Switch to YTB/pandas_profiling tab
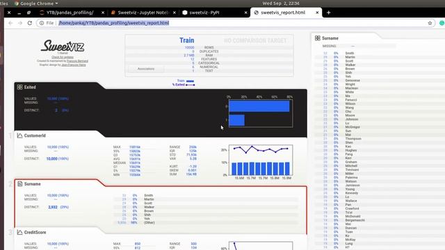Viewport: 445px width, 250px height. point(70,12)
